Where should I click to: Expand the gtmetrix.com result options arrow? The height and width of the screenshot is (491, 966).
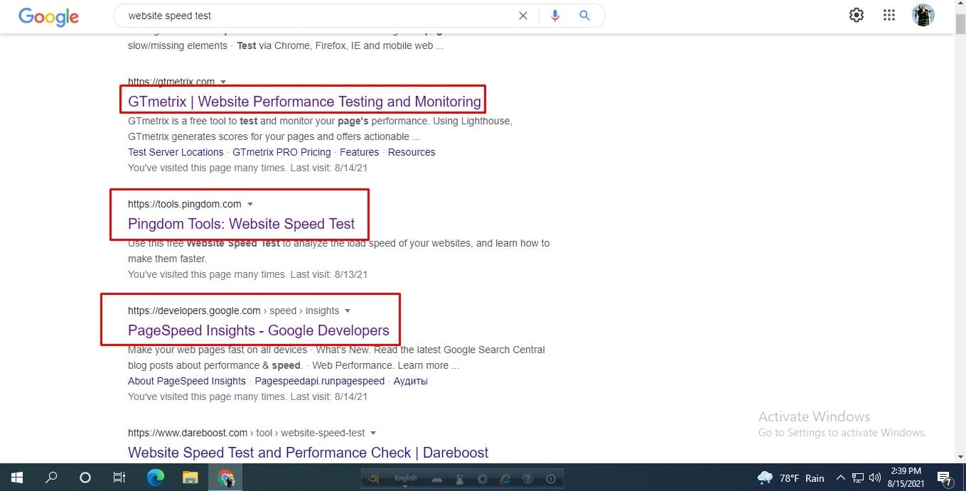pos(223,82)
